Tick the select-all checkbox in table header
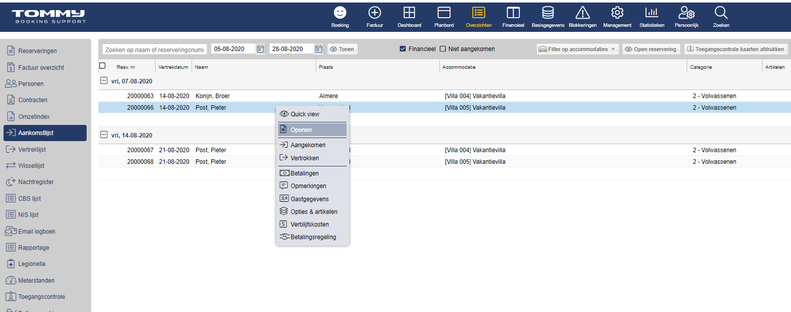 tap(102, 66)
